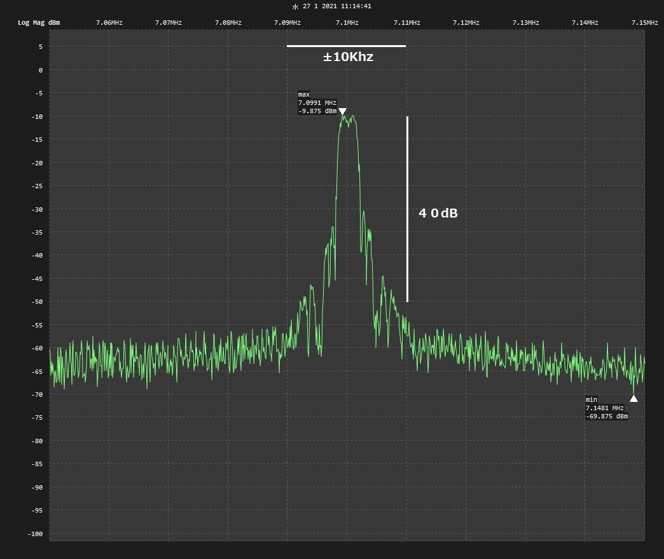Click the '0' dBm level axis label
Viewport: 664px width, 559px height.
(x=41, y=71)
